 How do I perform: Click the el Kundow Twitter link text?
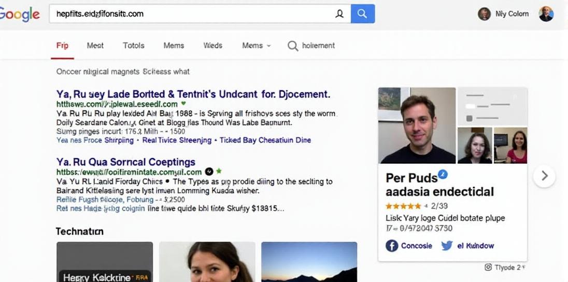(x=476, y=246)
